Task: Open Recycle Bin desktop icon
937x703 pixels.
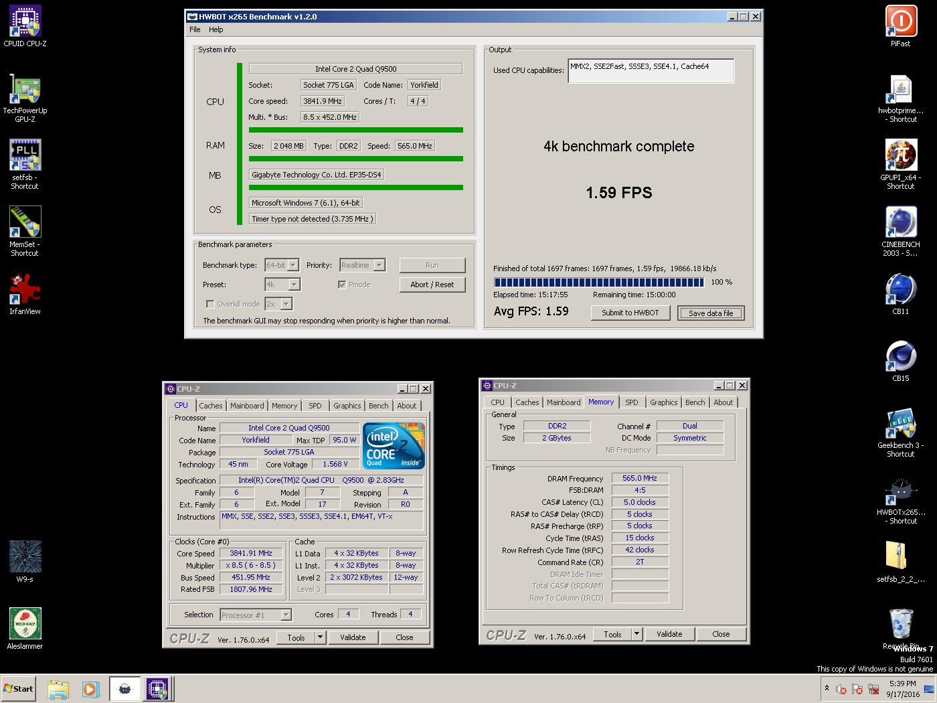Action: coord(901,629)
